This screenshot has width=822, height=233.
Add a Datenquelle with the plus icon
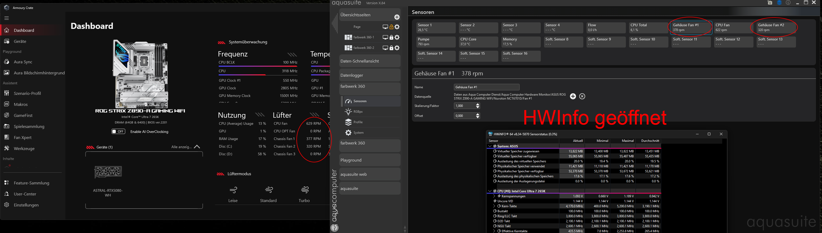coord(573,96)
